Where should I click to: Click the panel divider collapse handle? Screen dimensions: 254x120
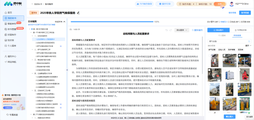click(67, 70)
